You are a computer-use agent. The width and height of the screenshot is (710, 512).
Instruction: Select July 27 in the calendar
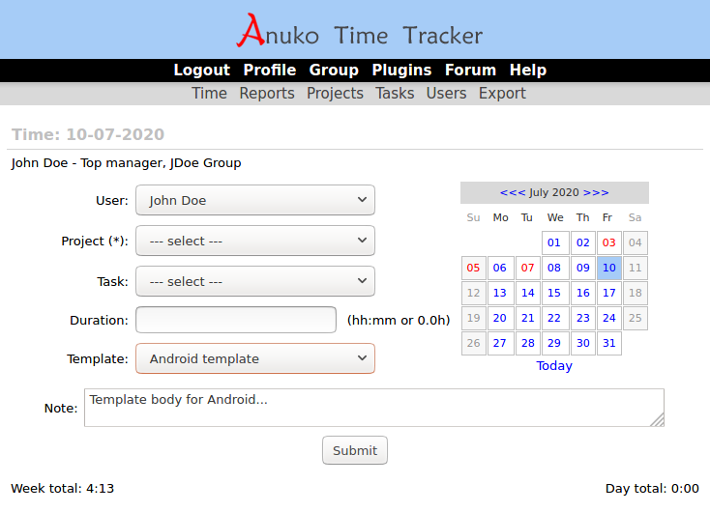tap(500, 343)
